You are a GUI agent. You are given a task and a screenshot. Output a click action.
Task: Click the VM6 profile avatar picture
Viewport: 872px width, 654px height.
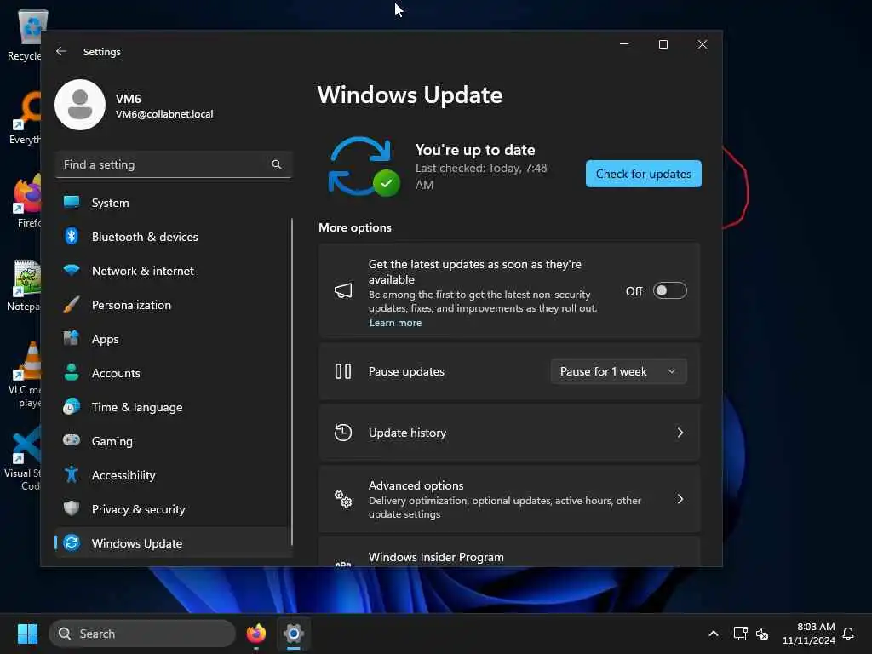click(80, 105)
